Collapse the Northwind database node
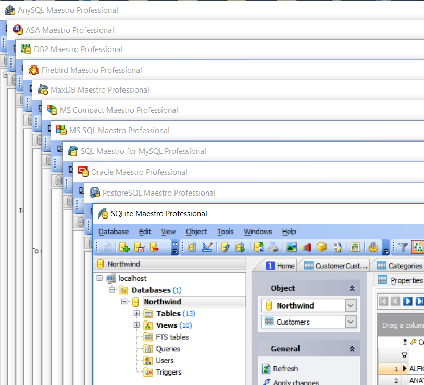Screen dimensions: 424x385 tap(124, 302)
